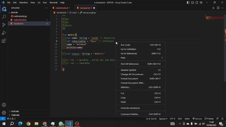Choose Go to References from context menu
226x127 pixels.
point(141,53)
